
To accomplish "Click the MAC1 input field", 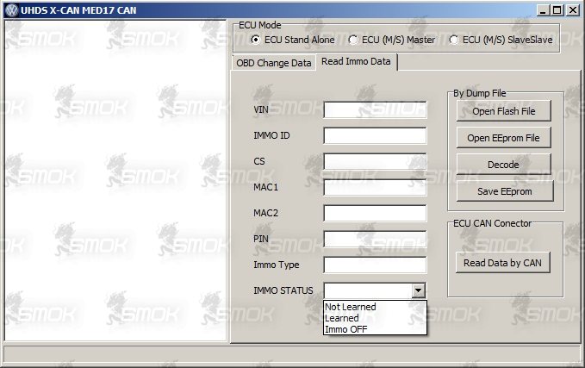I will tap(375, 187).
